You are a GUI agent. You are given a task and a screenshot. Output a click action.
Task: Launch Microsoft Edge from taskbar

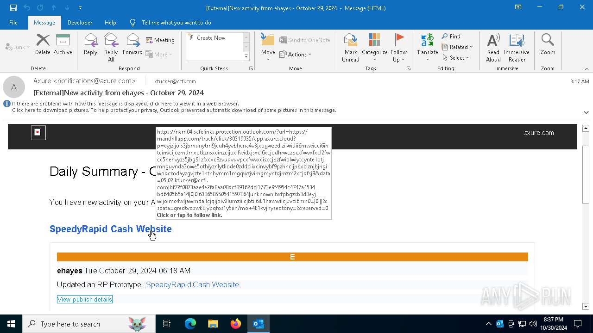point(190,324)
